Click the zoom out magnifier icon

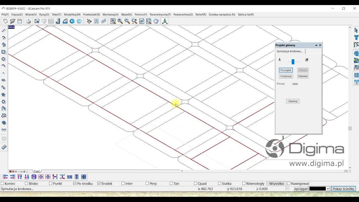(x=127, y=21)
